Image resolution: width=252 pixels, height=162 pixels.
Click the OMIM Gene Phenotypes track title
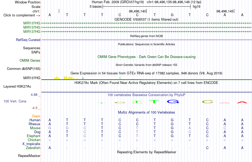point(147,57)
